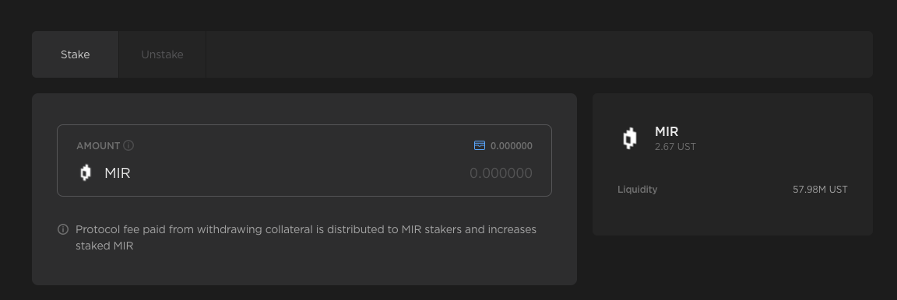The height and width of the screenshot is (300, 897).
Task: Select the wallet balance 0.000000 value
Action: [512, 145]
